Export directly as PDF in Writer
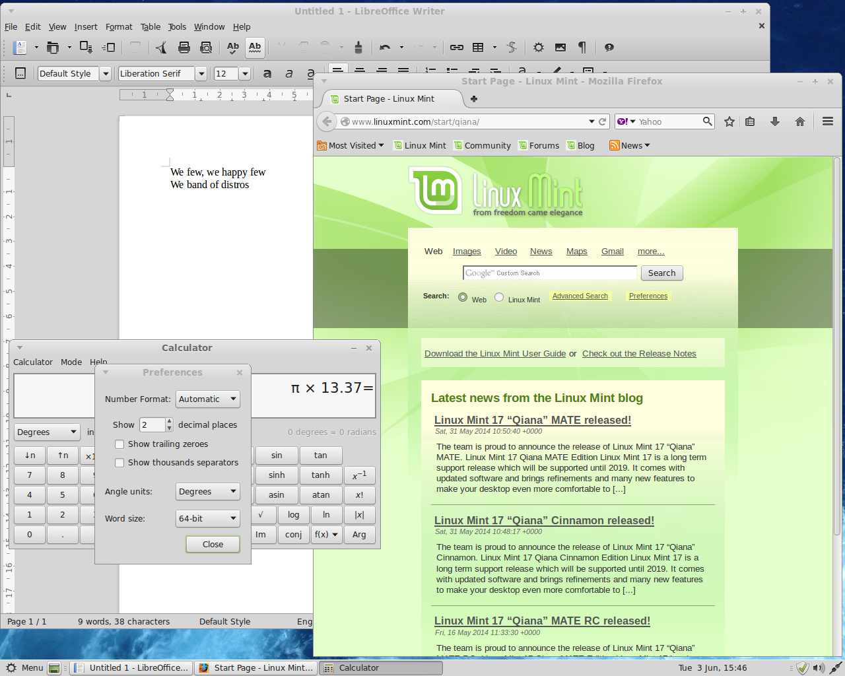 pyautogui.click(x=161, y=48)
